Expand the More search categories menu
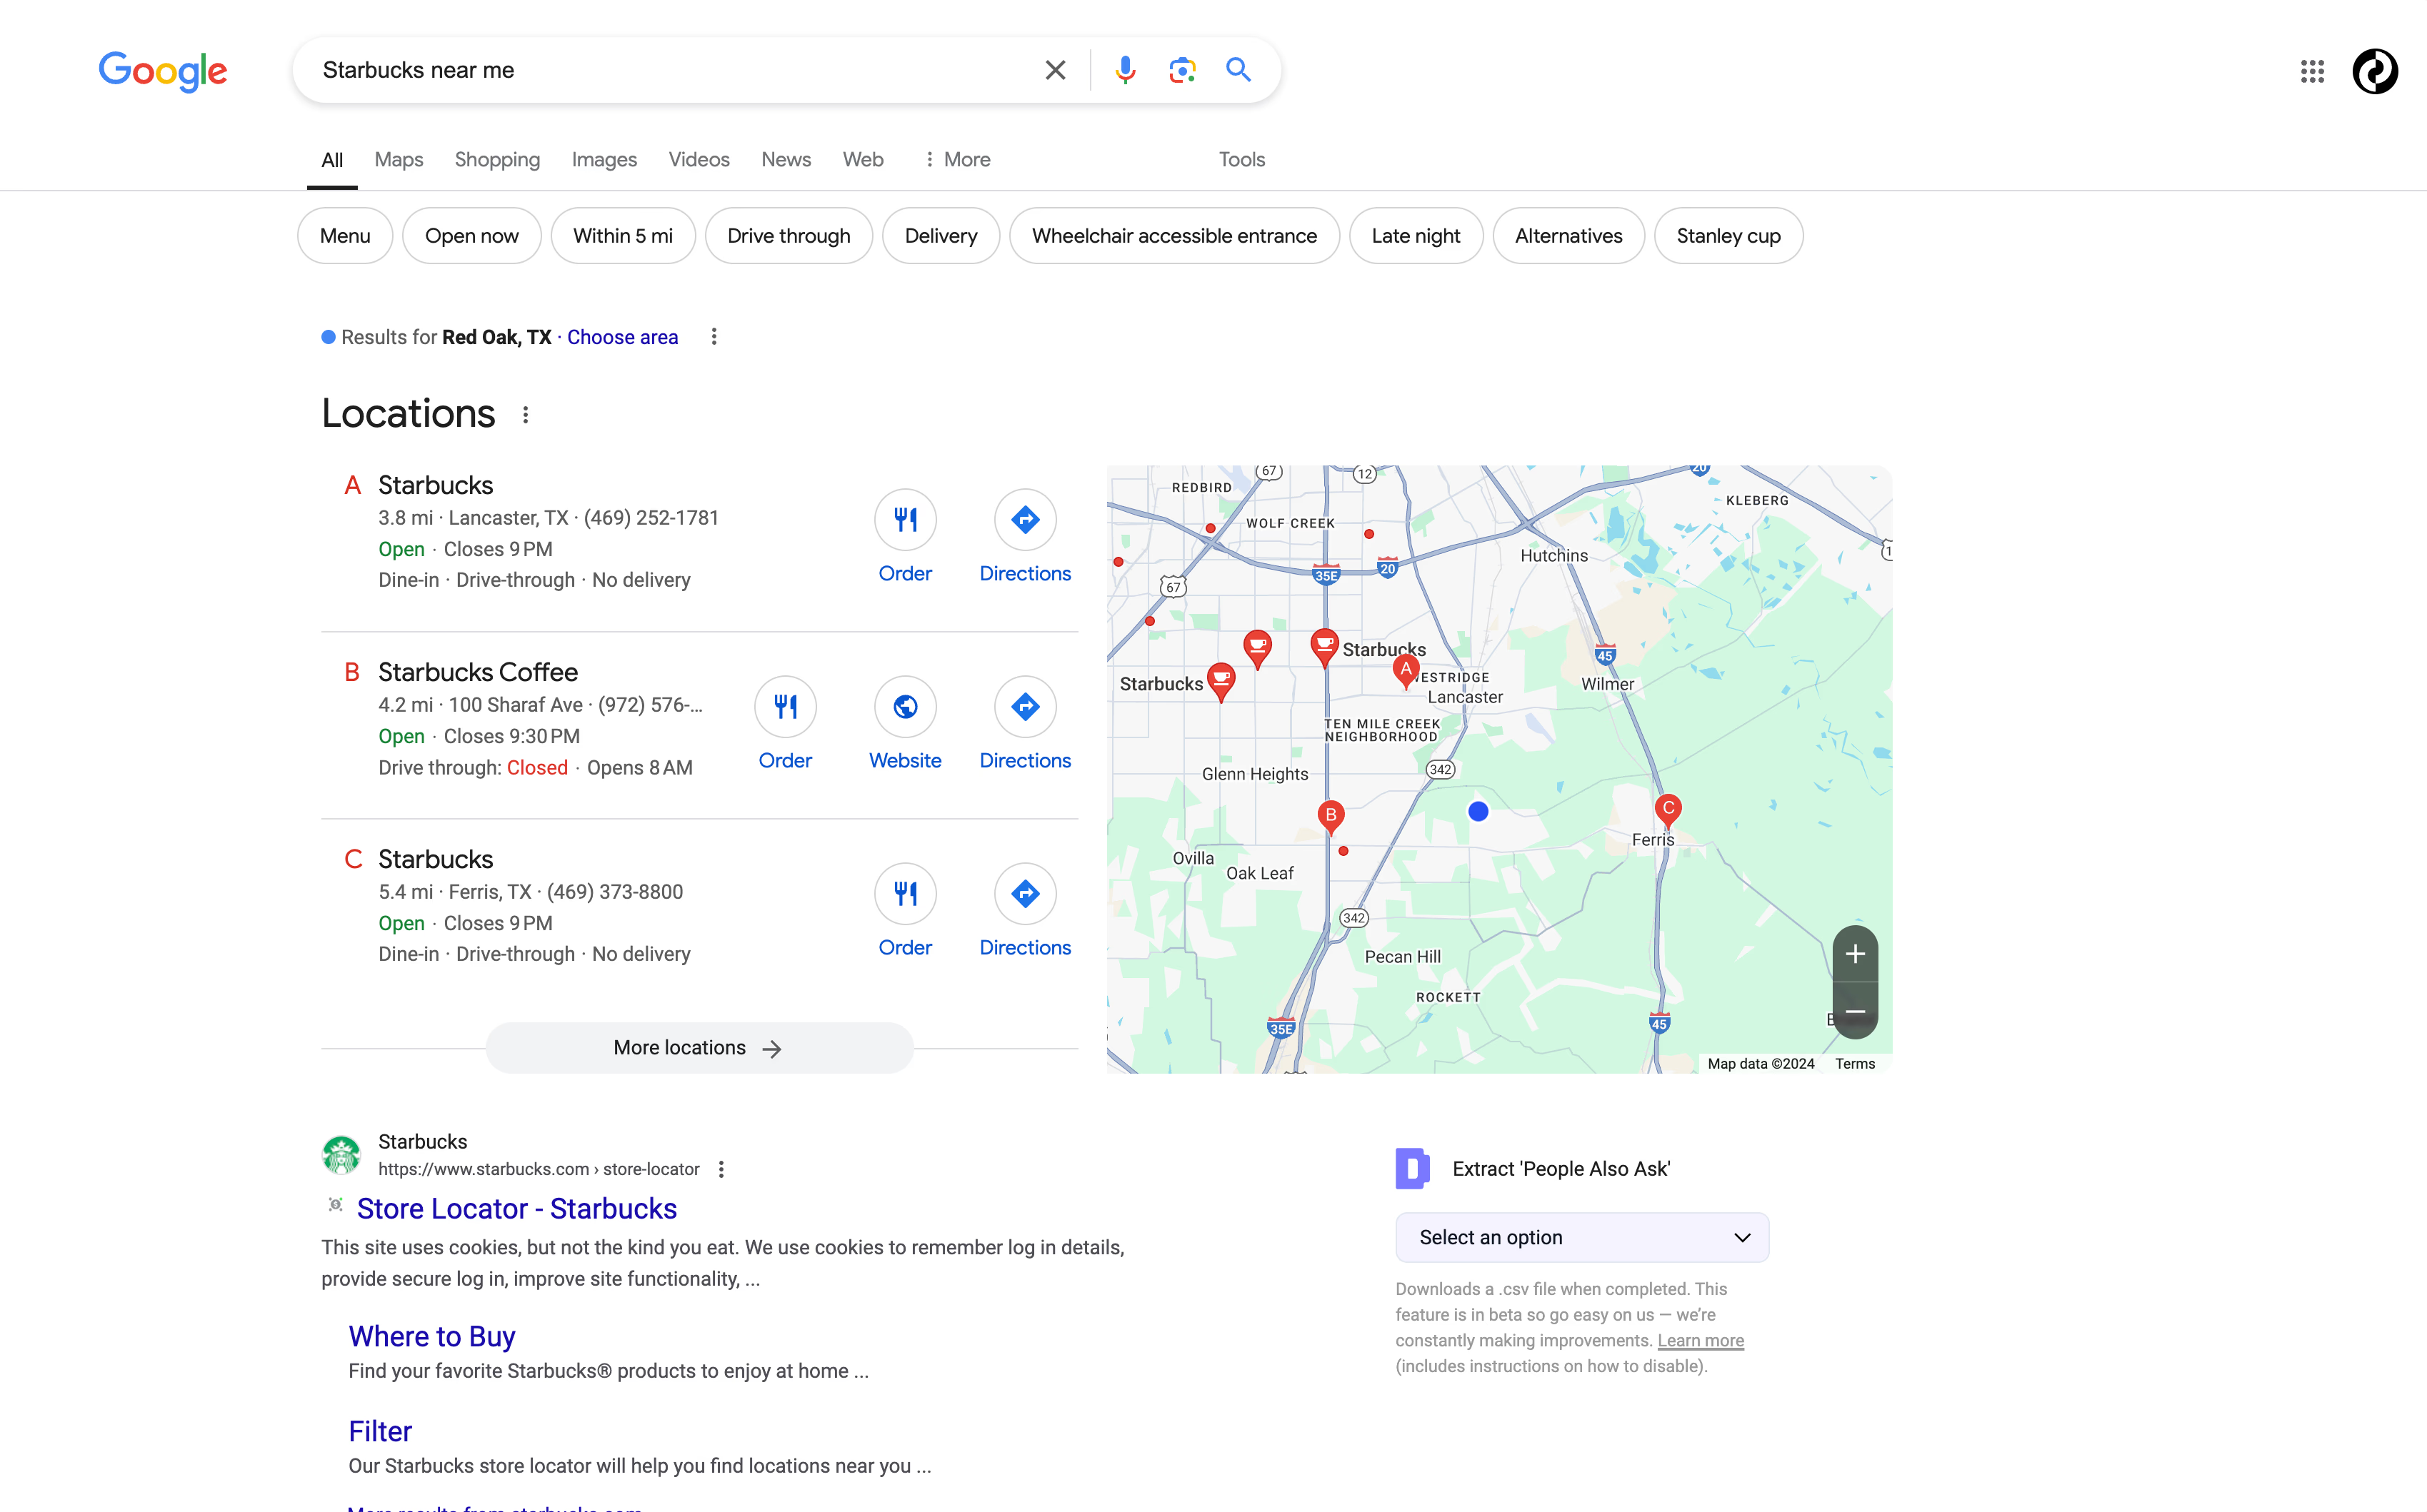Image resolution: width=2427 pixels, height=1512 pixels. click(x=957, y=159)
